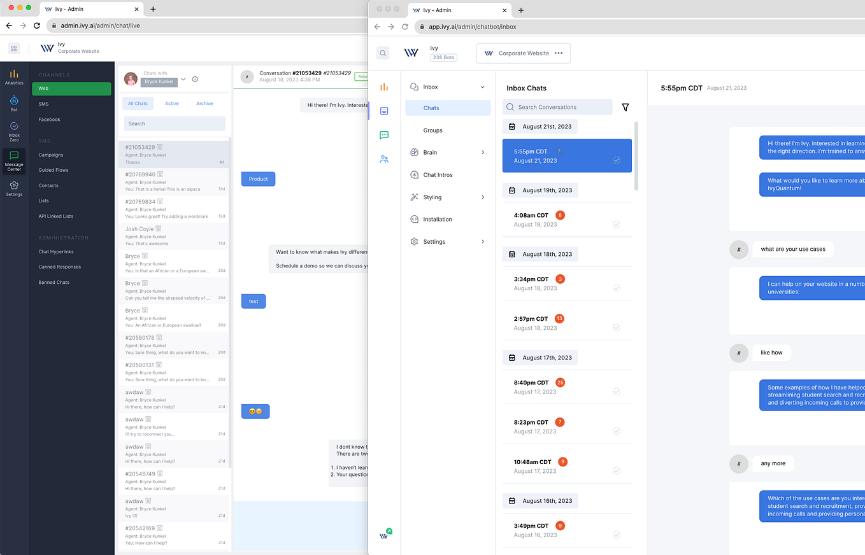Viewport: 865px width, 555px height.
Task: Click the Message Center icon
Action: click(x=14, y=161)
